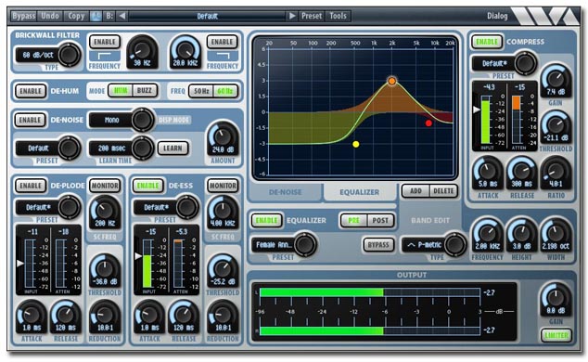Select the yellow EQ band node
Screen dimensions: 588x362
[x=356, y=144]
